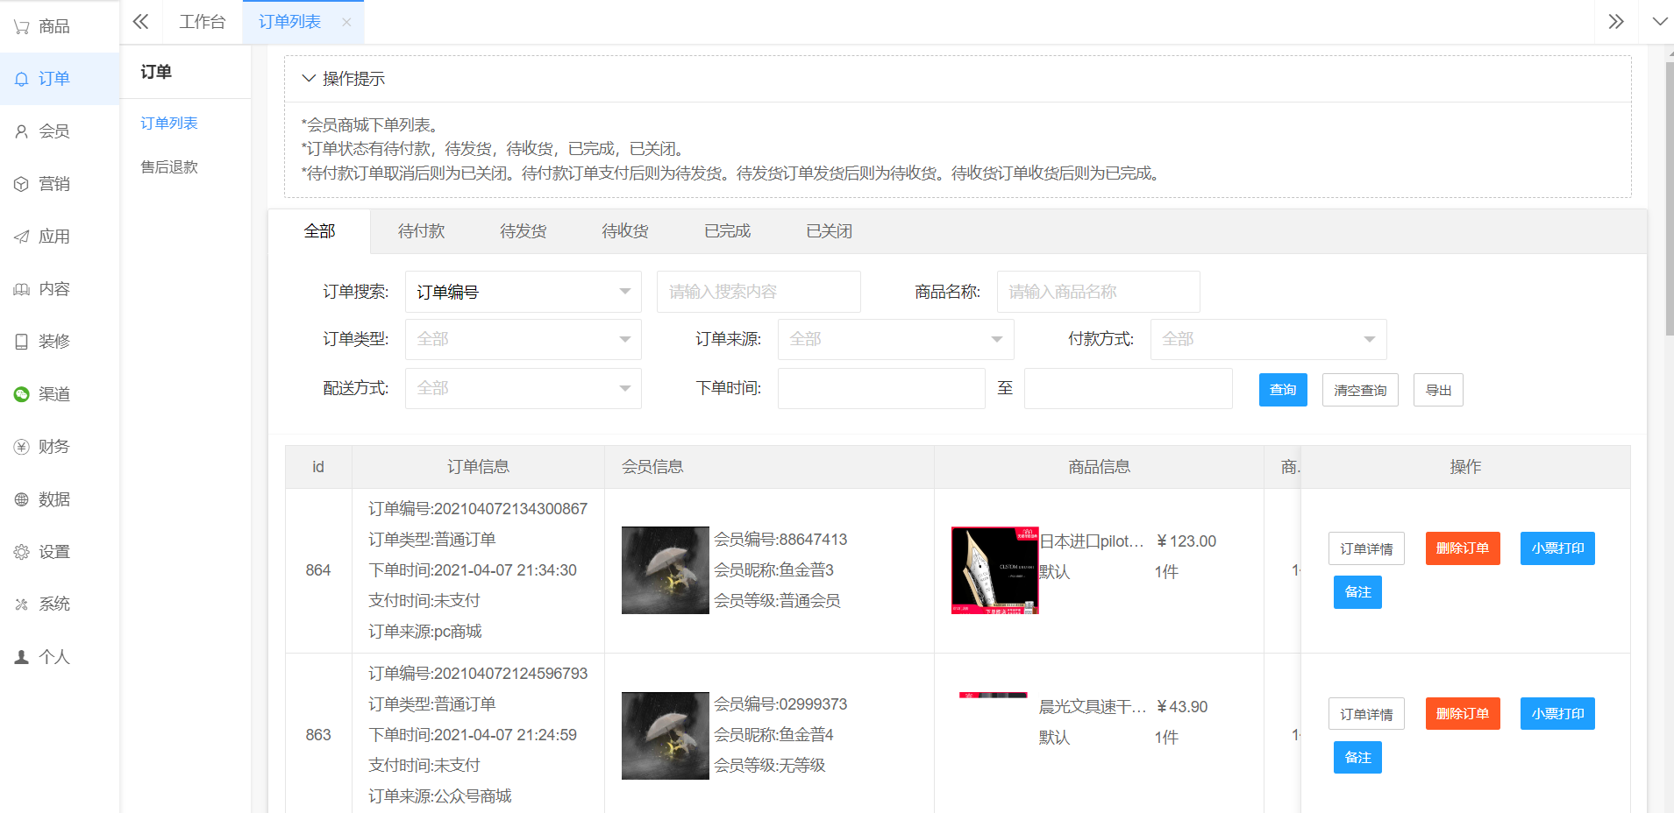Viewport: 1674px width, 813px height.
Task: Open the 个人 user icon in sidebar
Action: 22,657
